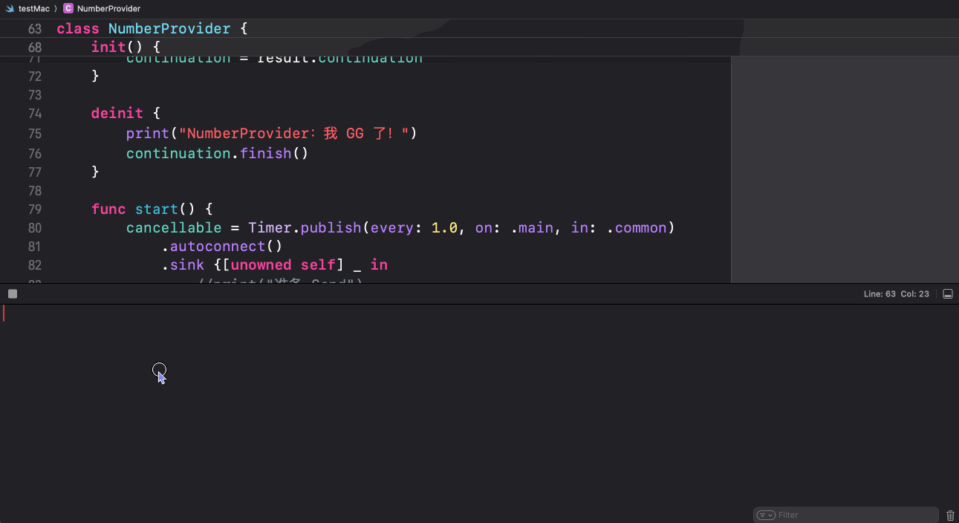Click Timer.publish in line 80
Screen dimensions: 959x523
[305, 228]
